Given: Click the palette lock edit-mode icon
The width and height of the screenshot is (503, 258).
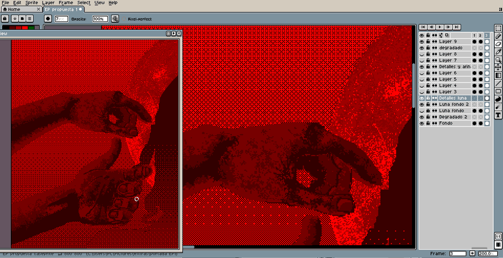Looking at the screenshot, I should coord(5,18).
